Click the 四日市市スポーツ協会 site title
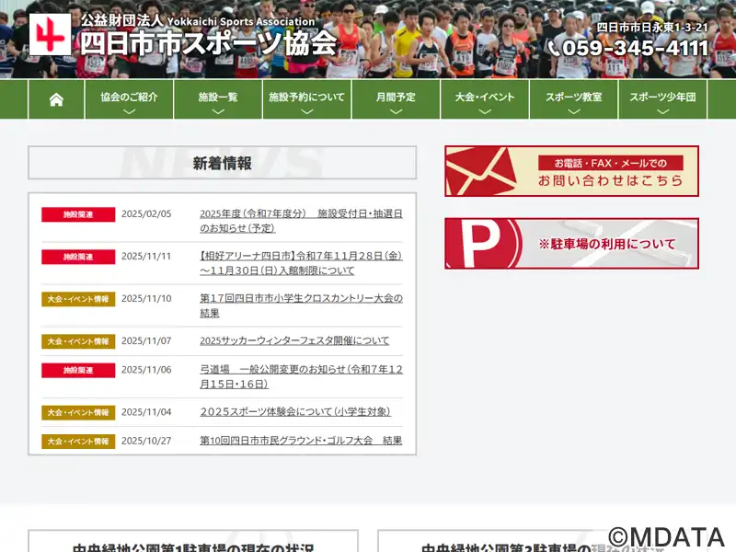736x552 pixels. tap(209, 43)
